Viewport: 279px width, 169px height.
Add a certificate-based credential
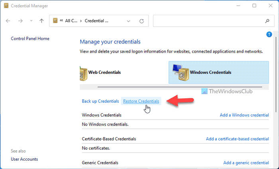[237, 139]
